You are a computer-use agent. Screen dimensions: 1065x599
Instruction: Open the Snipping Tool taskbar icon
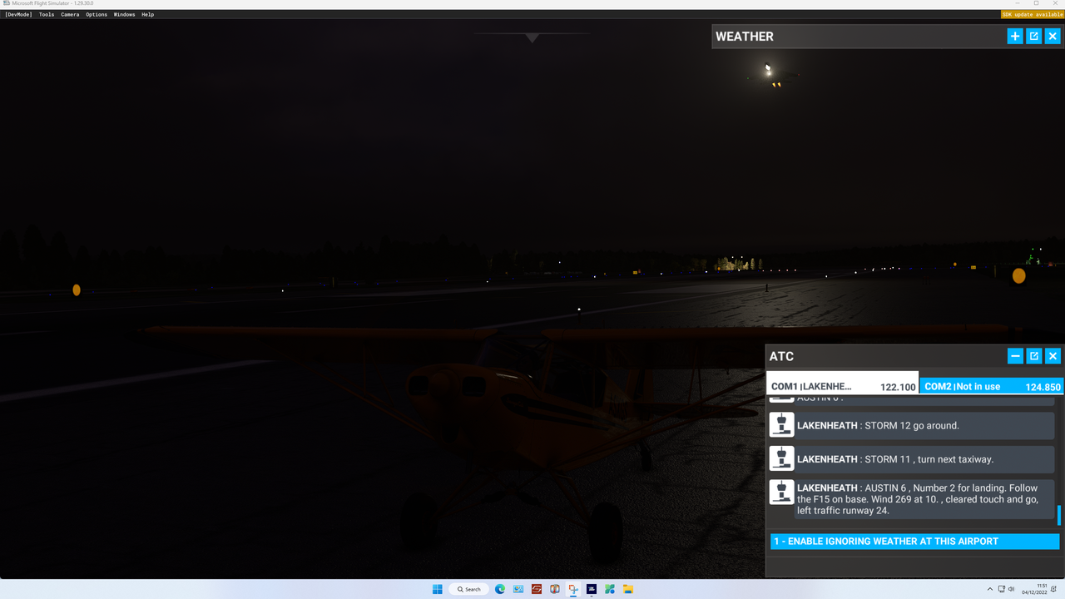[573, 589]
